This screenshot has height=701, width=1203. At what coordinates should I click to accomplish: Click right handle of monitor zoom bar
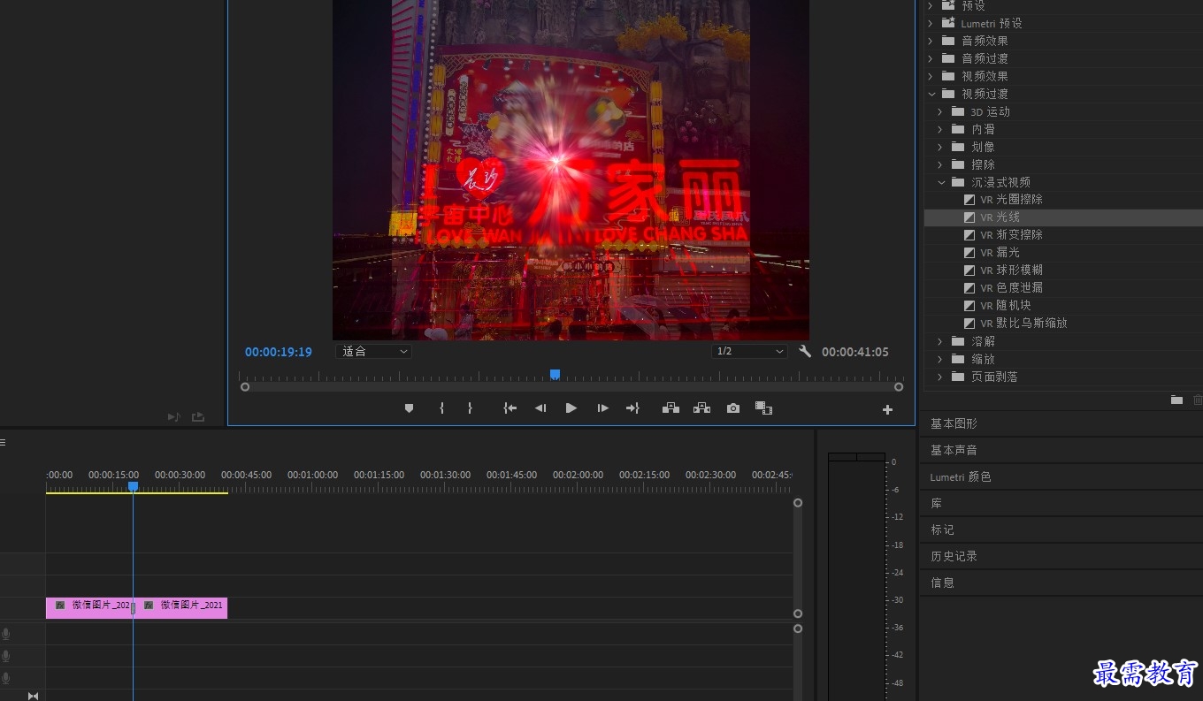coord(899,387)
